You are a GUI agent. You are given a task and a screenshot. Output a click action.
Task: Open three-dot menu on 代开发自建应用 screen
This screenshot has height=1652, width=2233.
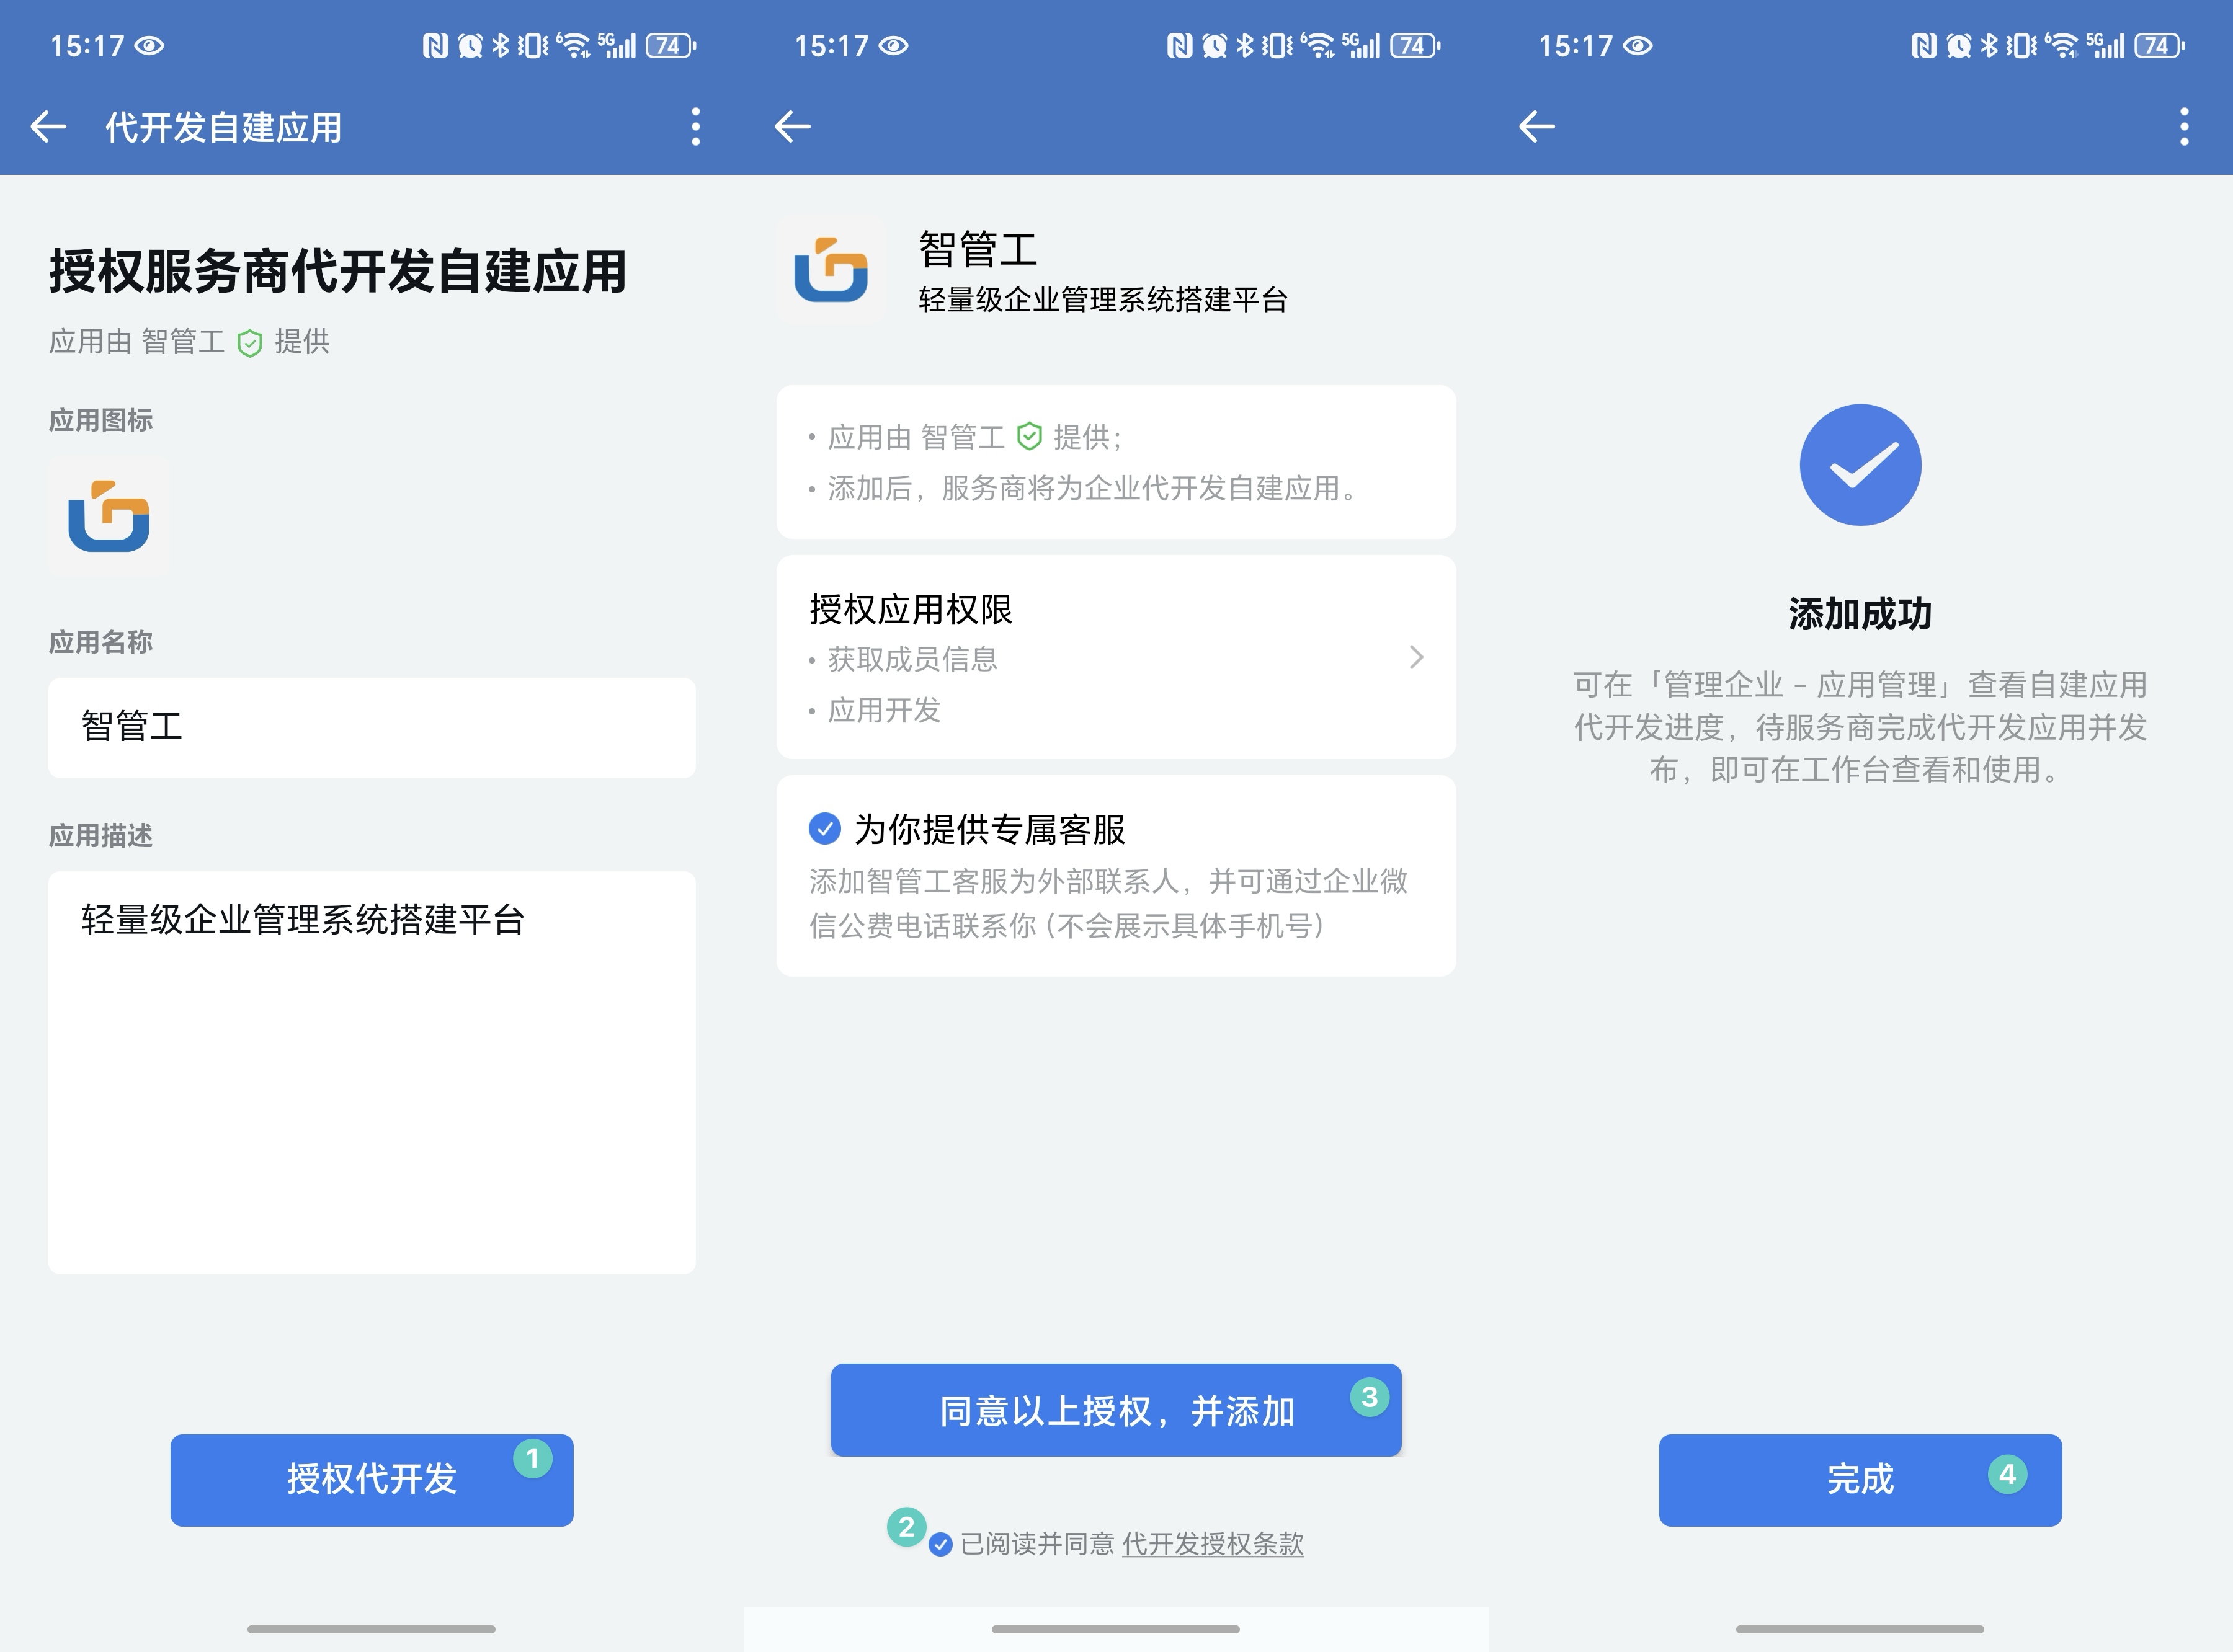[x=695, y=127]
